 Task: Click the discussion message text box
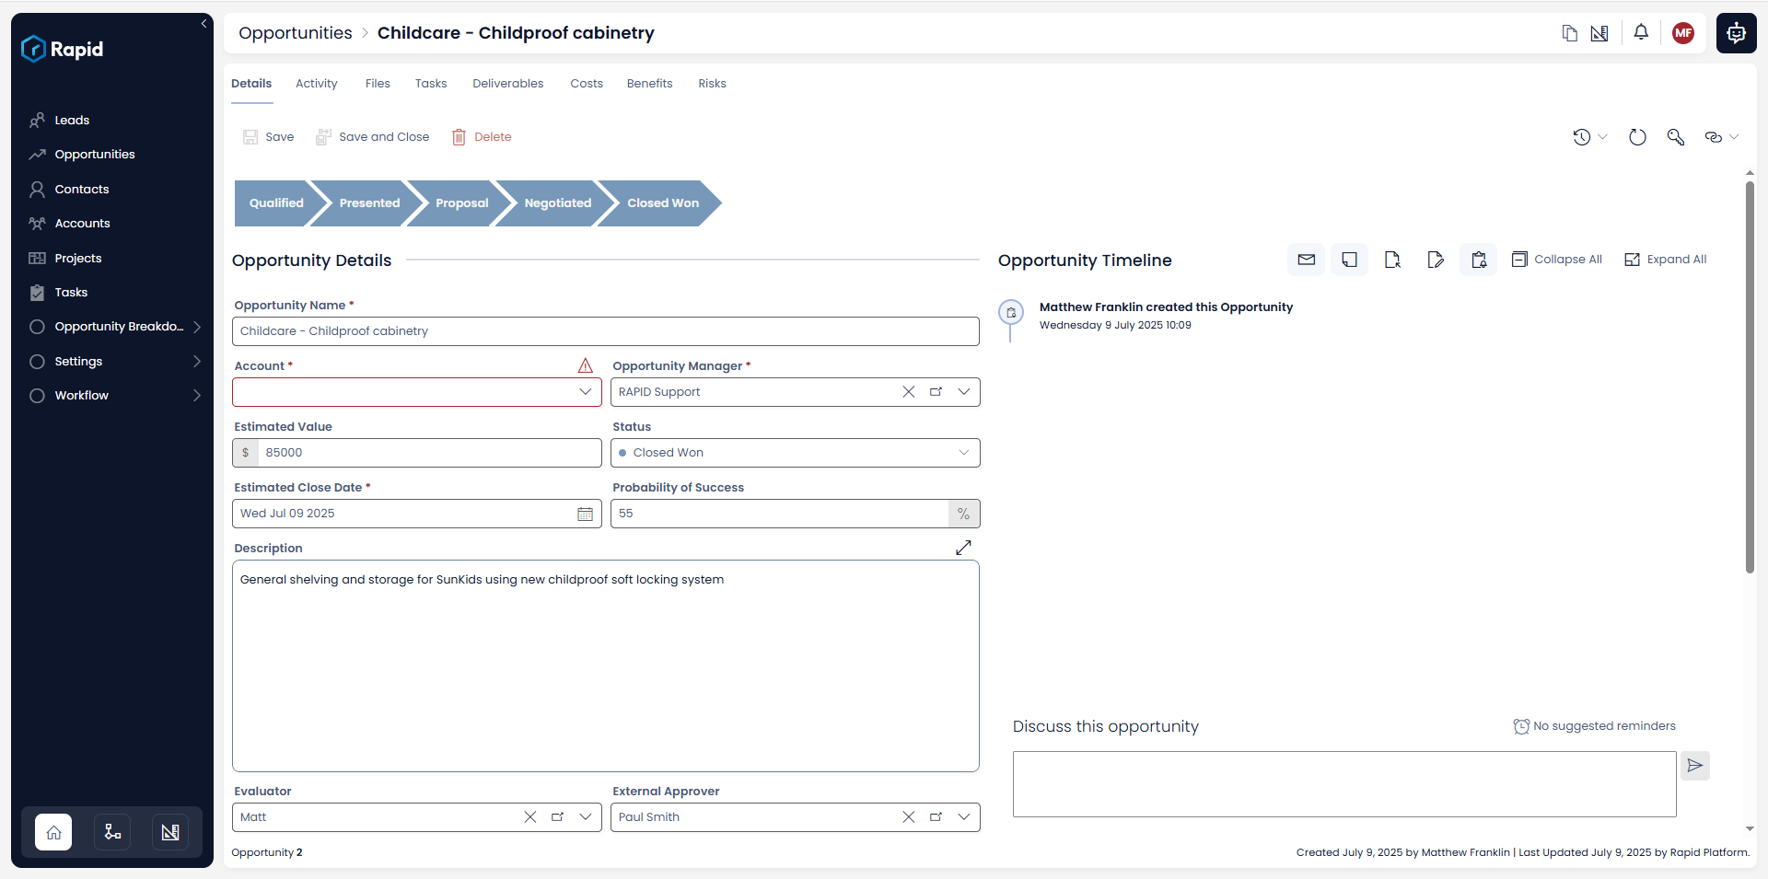pos(1344,784)
